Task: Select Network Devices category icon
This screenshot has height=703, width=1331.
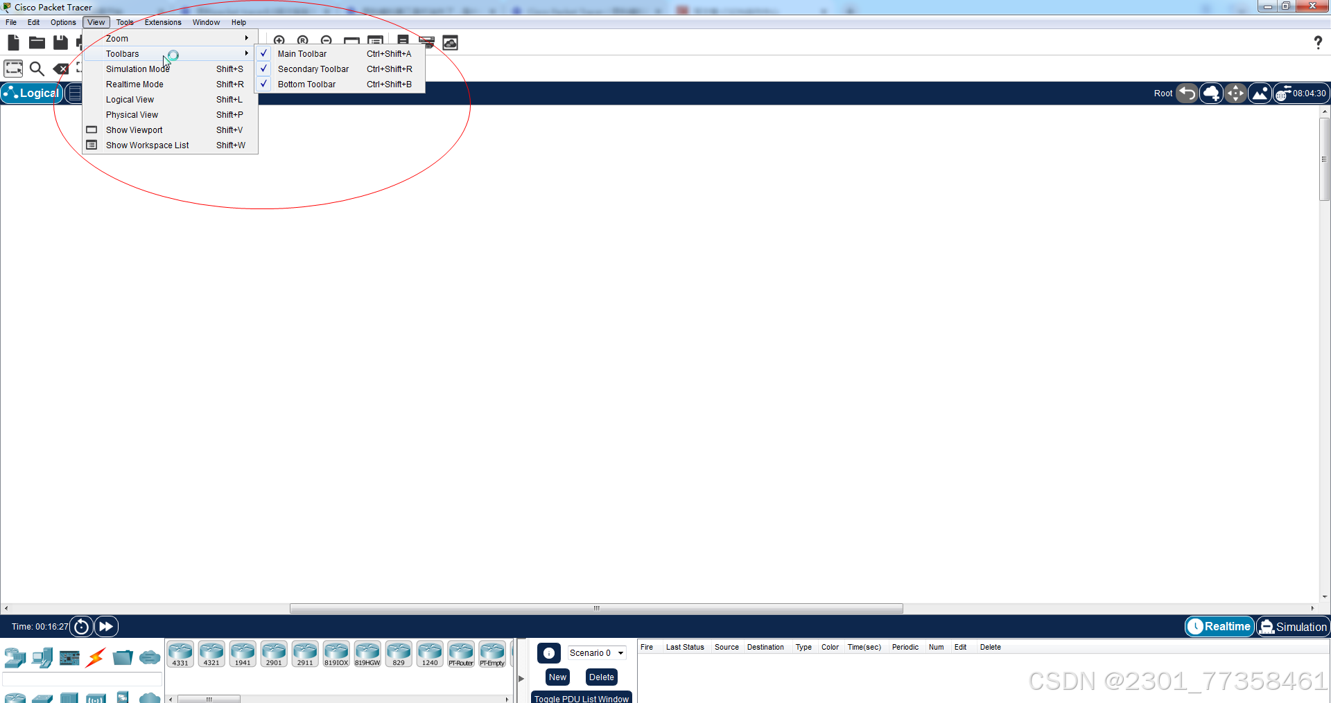Action: (15, 657)
